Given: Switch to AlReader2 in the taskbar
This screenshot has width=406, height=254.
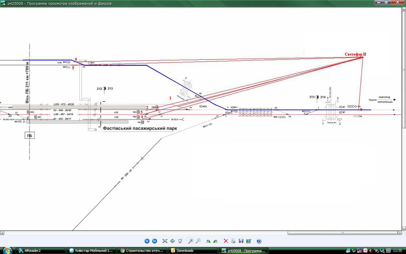Looking at the screenshot, I should pos(40,250).
